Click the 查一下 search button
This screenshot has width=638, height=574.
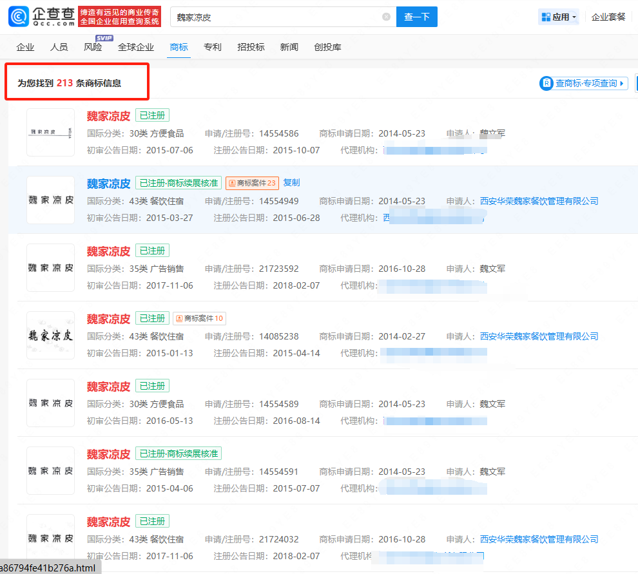click(x=416, y=17)
